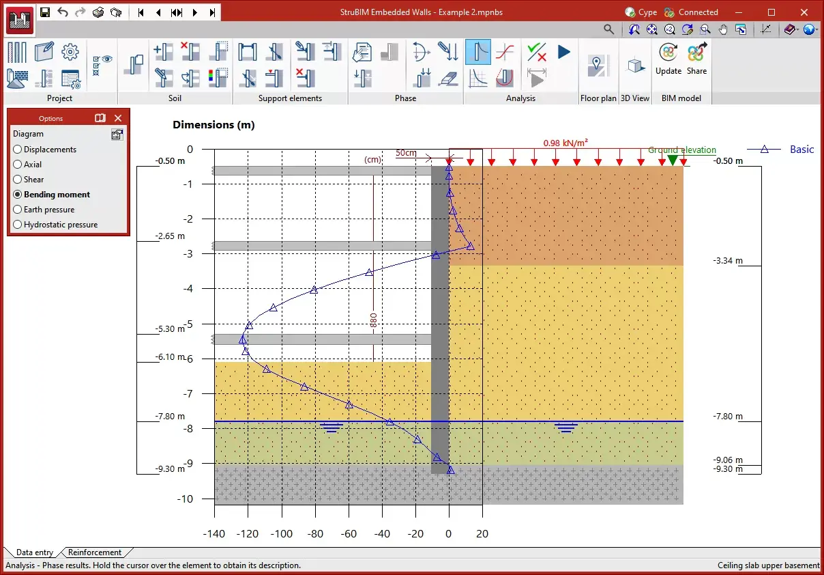The width and height of the screenshot is (824, 575).
Task: Click the 50cm wall thickness dimension
Action: click(407, 152)
